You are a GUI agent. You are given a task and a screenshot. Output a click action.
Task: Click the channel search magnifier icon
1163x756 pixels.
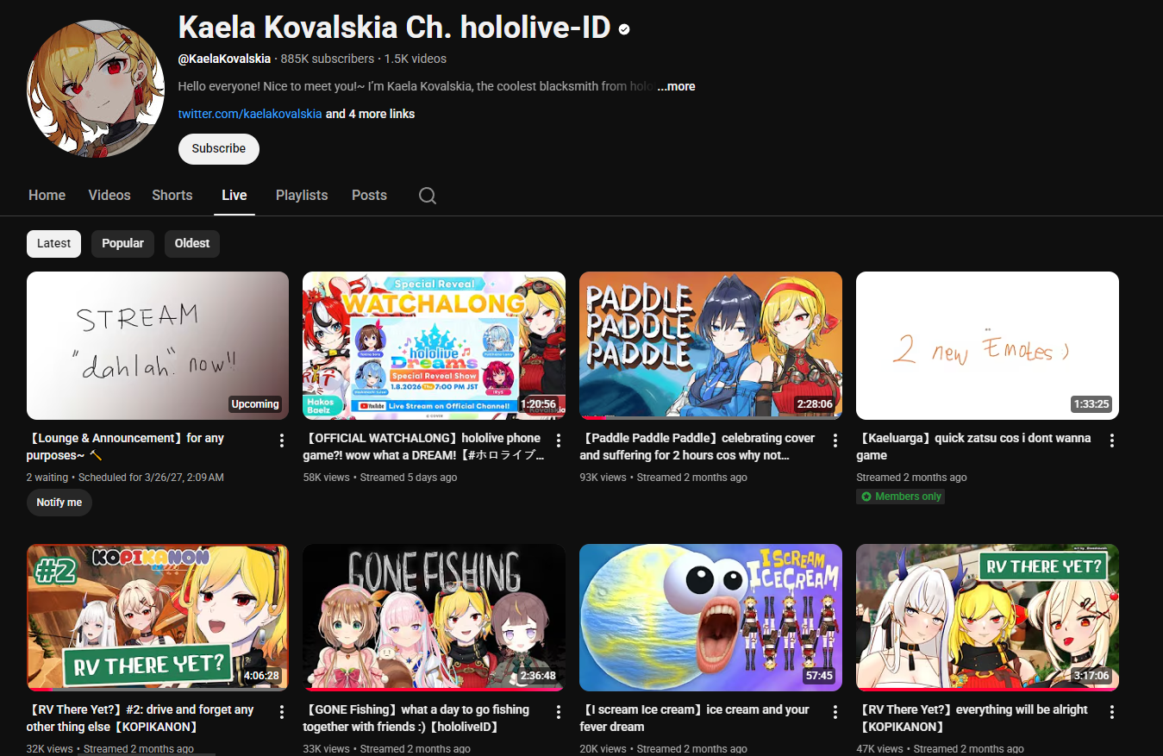[428, 196]
